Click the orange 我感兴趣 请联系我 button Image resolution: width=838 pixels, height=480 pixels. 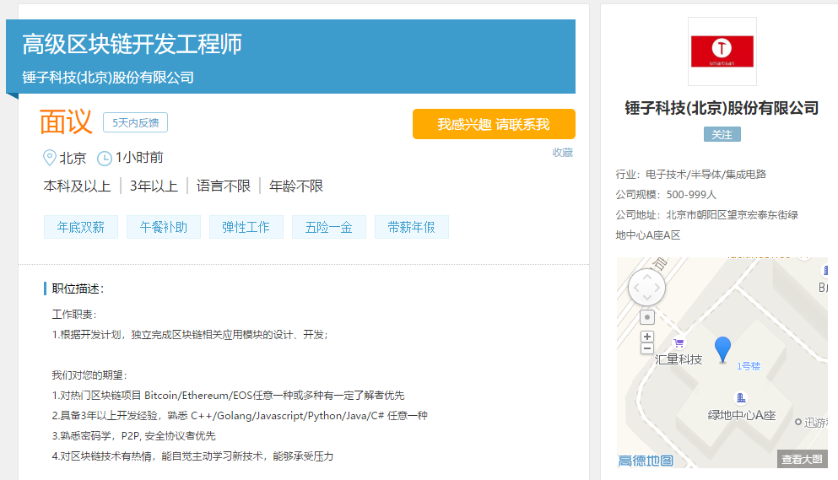click(x=494, y=124)
